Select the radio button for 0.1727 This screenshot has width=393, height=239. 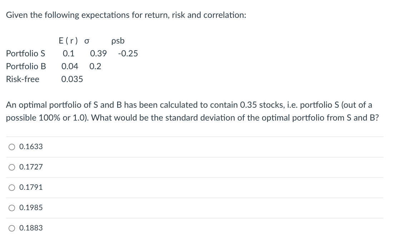(x=11, y=167)
